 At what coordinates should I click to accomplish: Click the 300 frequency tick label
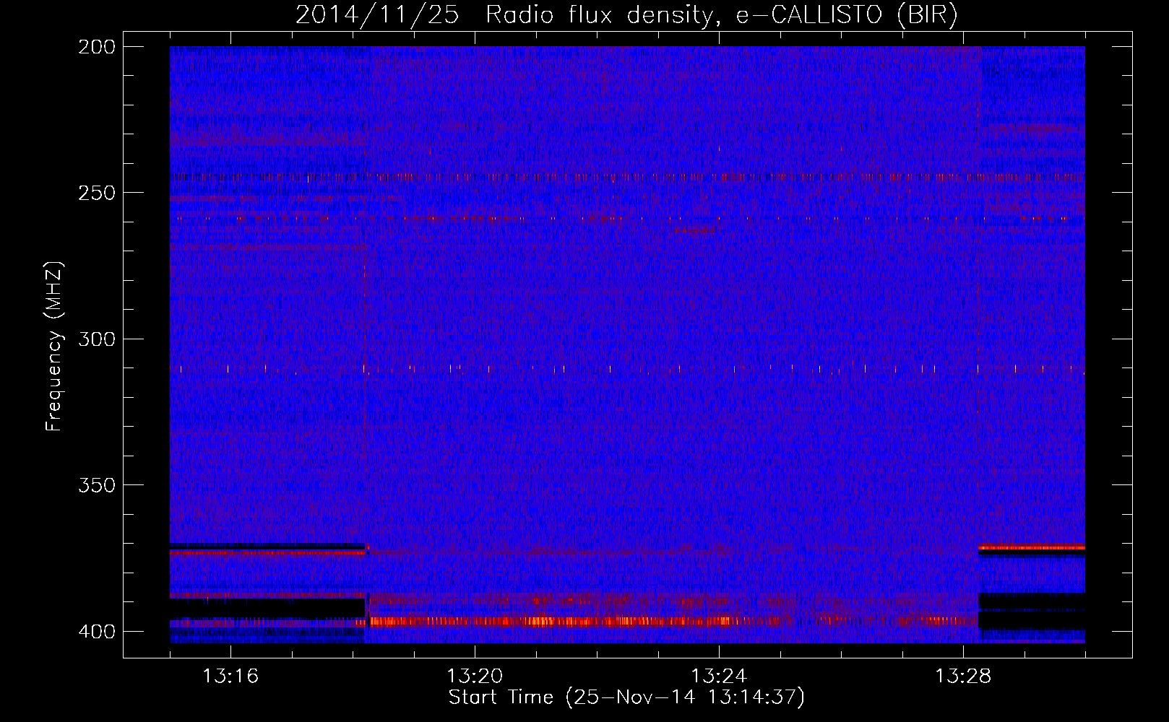(x=97, y=339)
